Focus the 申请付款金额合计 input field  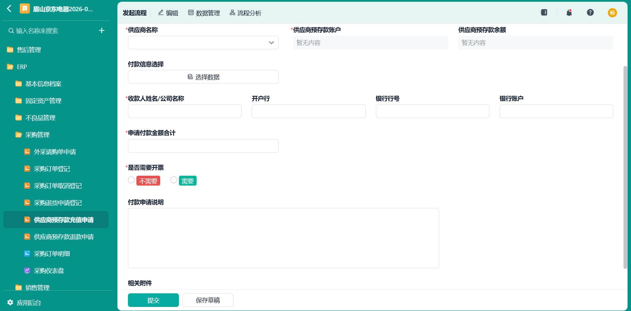click(x=203, y=146)
